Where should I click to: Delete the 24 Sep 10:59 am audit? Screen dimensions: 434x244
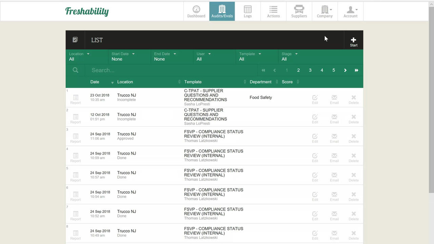click(x=354, y=158)
